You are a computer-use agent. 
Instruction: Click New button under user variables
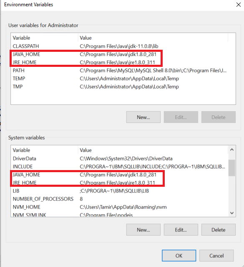(143, 117)
